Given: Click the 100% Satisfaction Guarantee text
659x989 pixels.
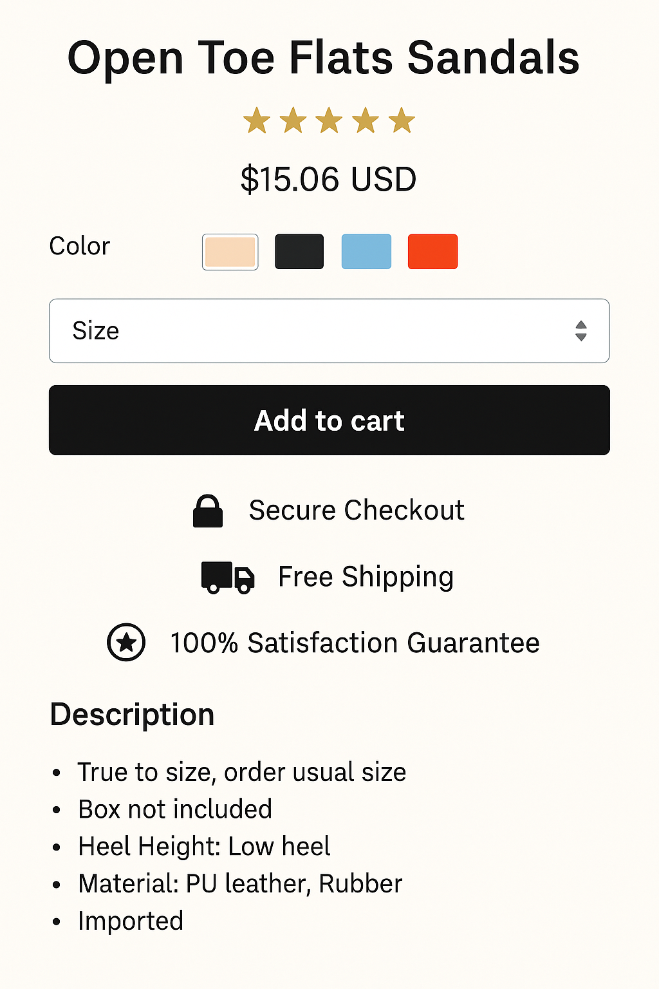Looking at the screenshot, I should click(x=355, y=643).
